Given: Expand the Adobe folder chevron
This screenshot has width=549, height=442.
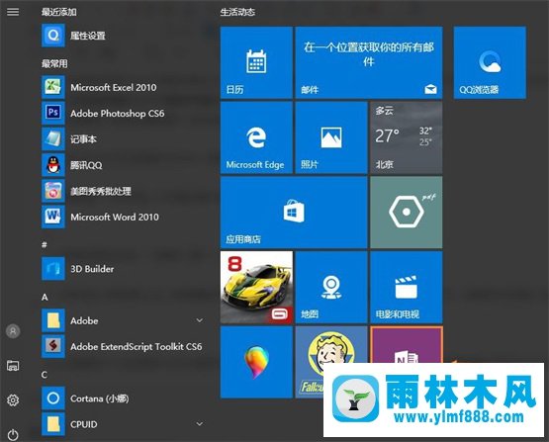Looking at the screenshot, I should 199,320.
